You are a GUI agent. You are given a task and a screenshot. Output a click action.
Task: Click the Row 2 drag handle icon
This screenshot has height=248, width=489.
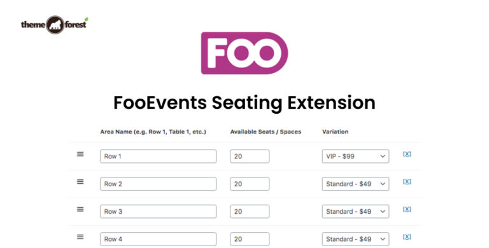click(x=80, y=182)
